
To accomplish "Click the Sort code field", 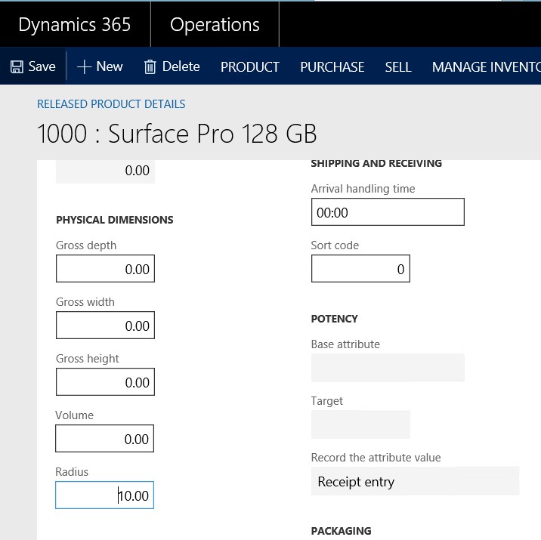I will coord(360,270).
